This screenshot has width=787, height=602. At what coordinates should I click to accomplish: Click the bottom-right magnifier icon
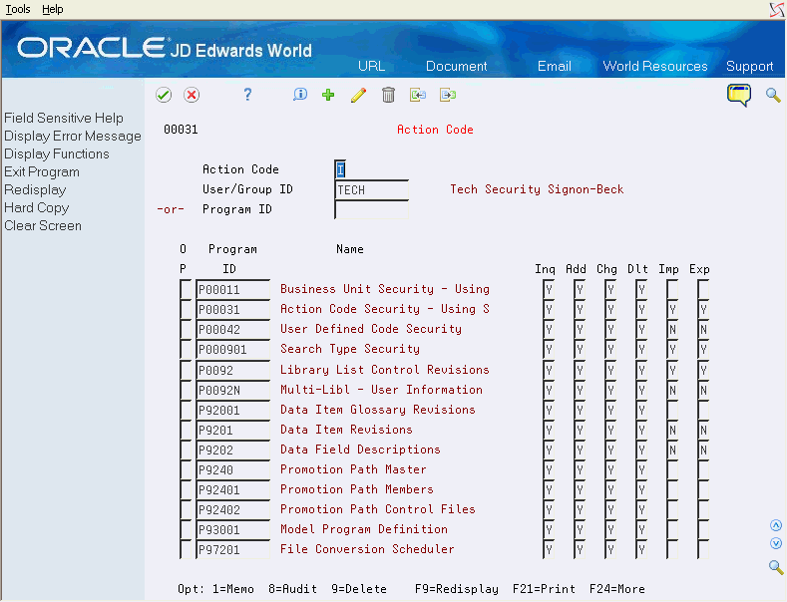776,567
